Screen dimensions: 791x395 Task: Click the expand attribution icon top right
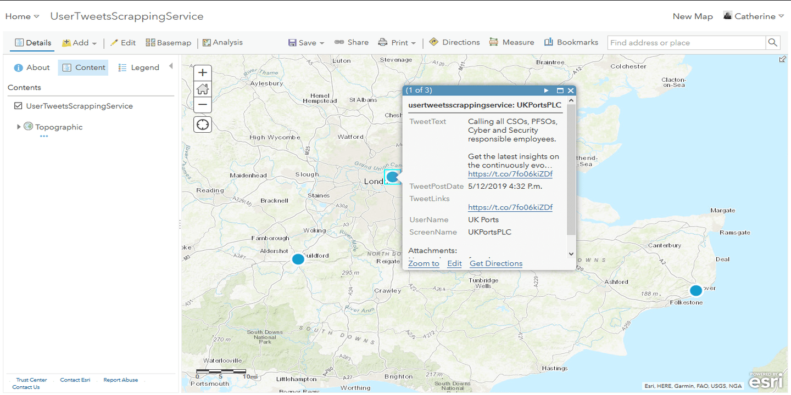[x=782, y=59]
